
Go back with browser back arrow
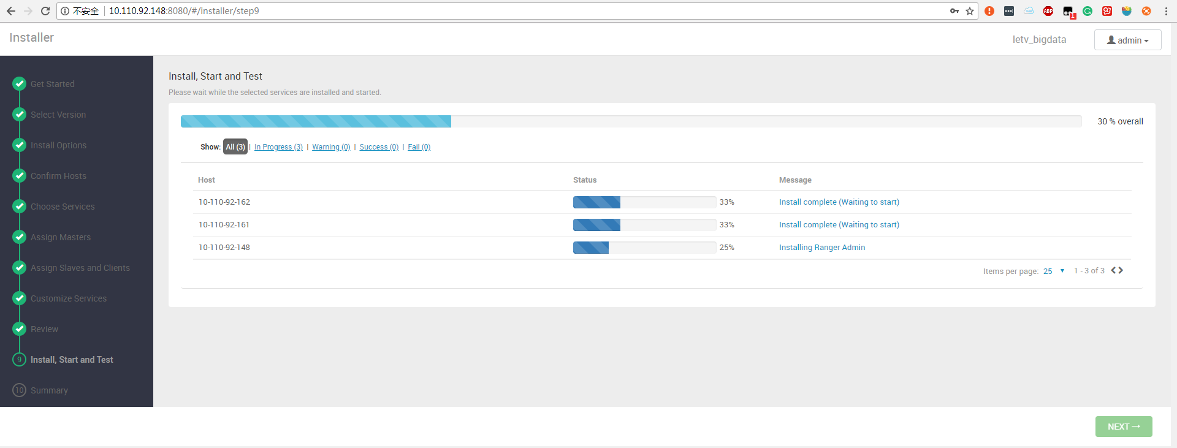[11, 11]
